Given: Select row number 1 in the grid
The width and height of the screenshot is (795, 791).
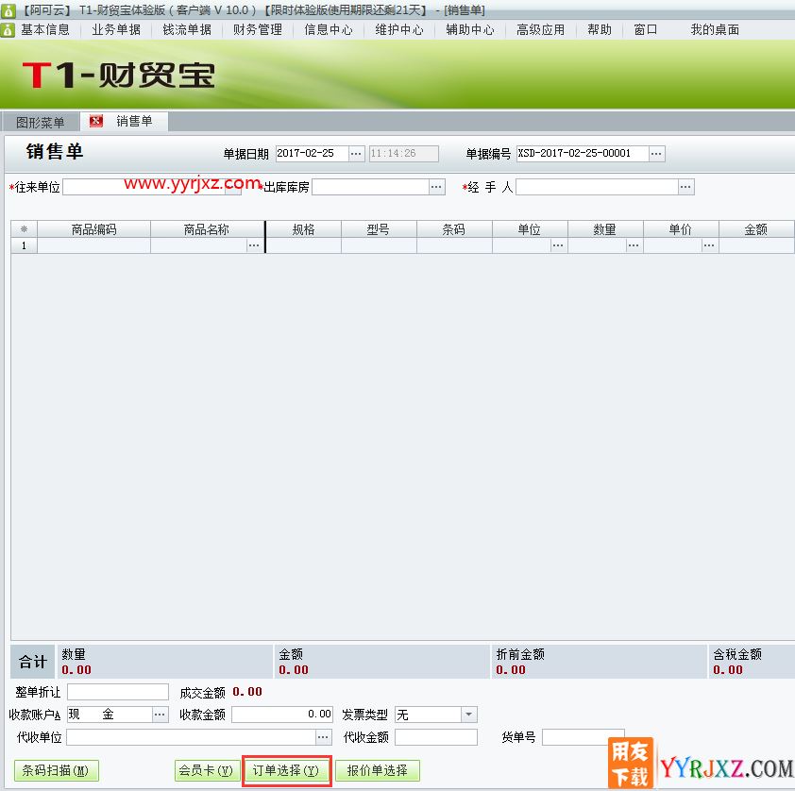Looking at the screenshot, I should tap(24, 245).
